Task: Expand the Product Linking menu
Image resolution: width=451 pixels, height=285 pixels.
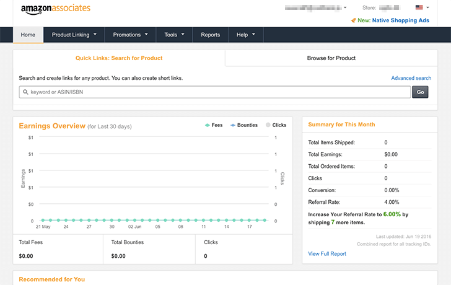Action: pos(74,35)
